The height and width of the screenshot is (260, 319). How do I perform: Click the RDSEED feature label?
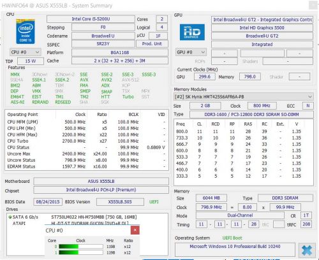click(x=63, y=102)
